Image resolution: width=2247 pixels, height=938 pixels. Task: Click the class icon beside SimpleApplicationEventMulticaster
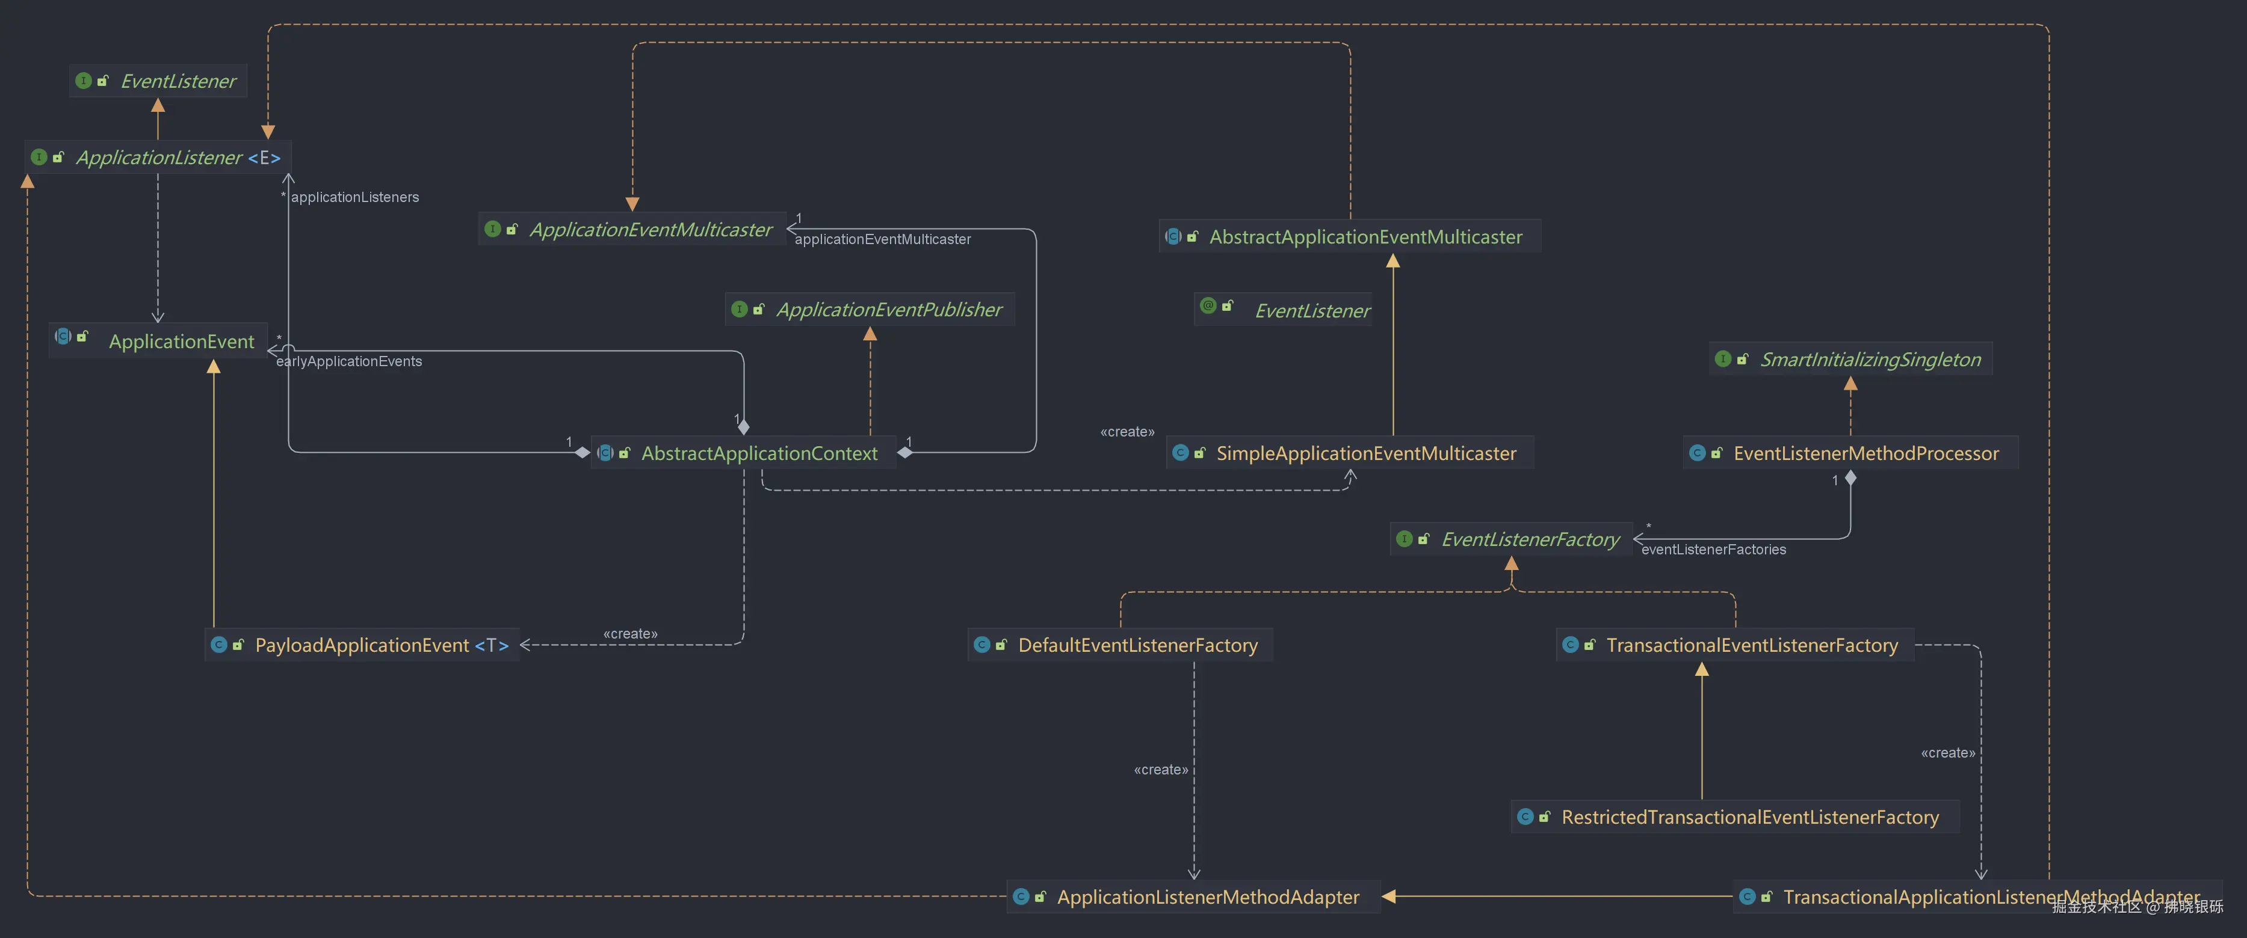pos(1180,453)
